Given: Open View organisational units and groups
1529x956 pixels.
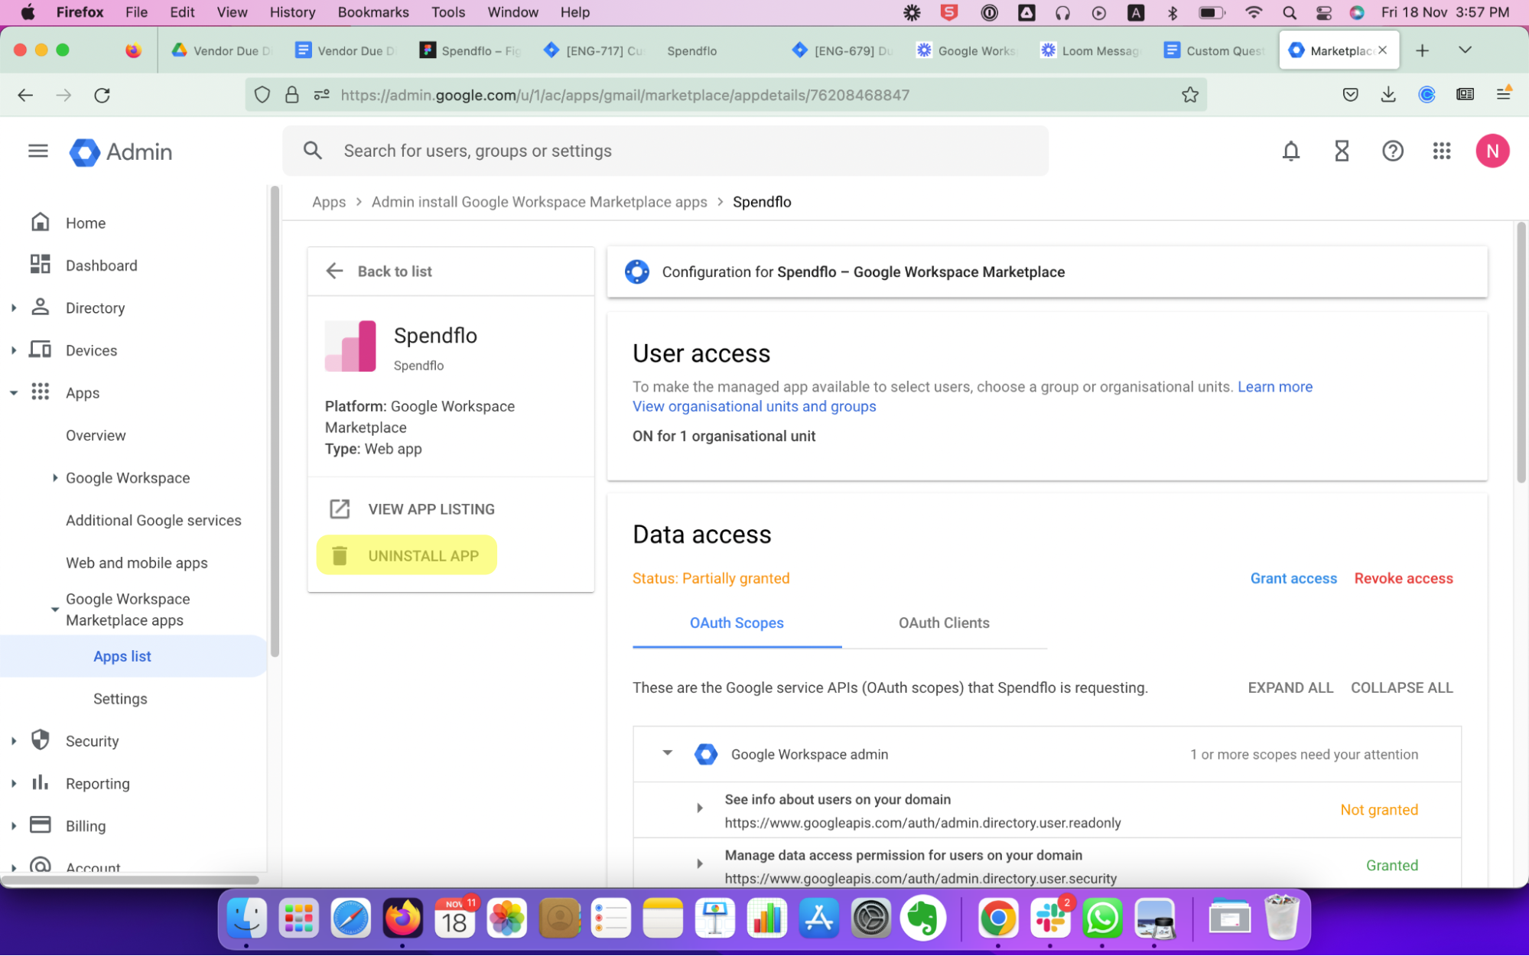Looking at the screenshot, I should click(x=754, y=406).
